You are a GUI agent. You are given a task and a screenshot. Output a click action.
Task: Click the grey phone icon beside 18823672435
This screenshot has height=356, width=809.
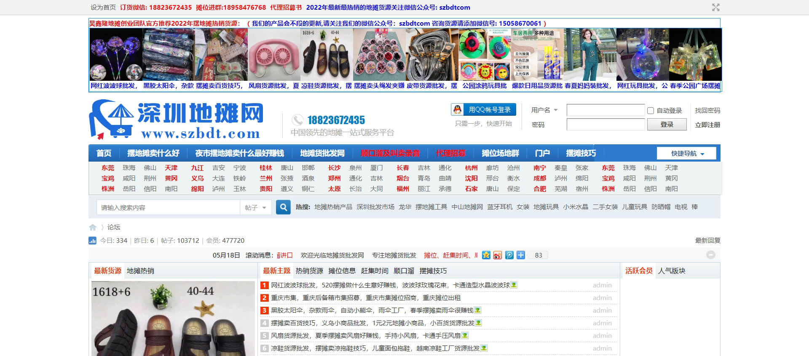[297, 120]
